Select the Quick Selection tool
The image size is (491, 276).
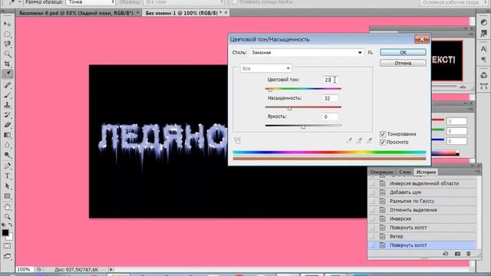click(8, 54)
